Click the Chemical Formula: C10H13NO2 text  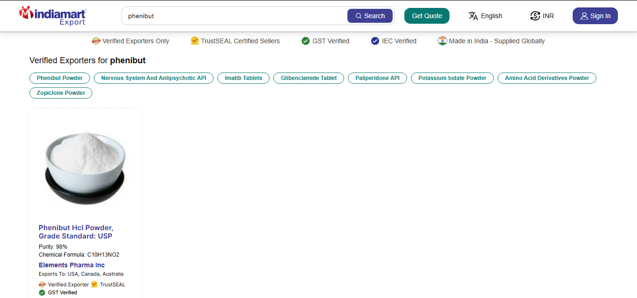click(x=79, y=255)
